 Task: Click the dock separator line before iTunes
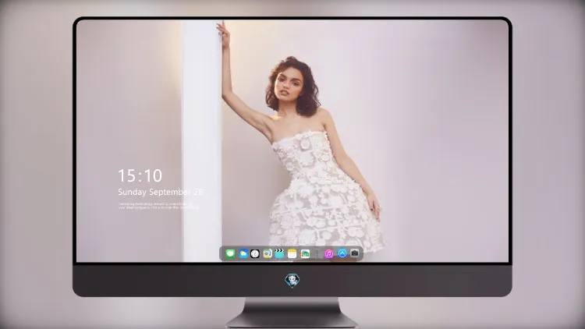pyautogui.click(x=317, y=253)
